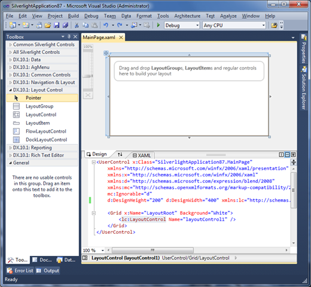Image resolution: width=311 pixels, height=287 pixels.
Task: Click the Redo arrow icon
Action: [x=120, y=25]
